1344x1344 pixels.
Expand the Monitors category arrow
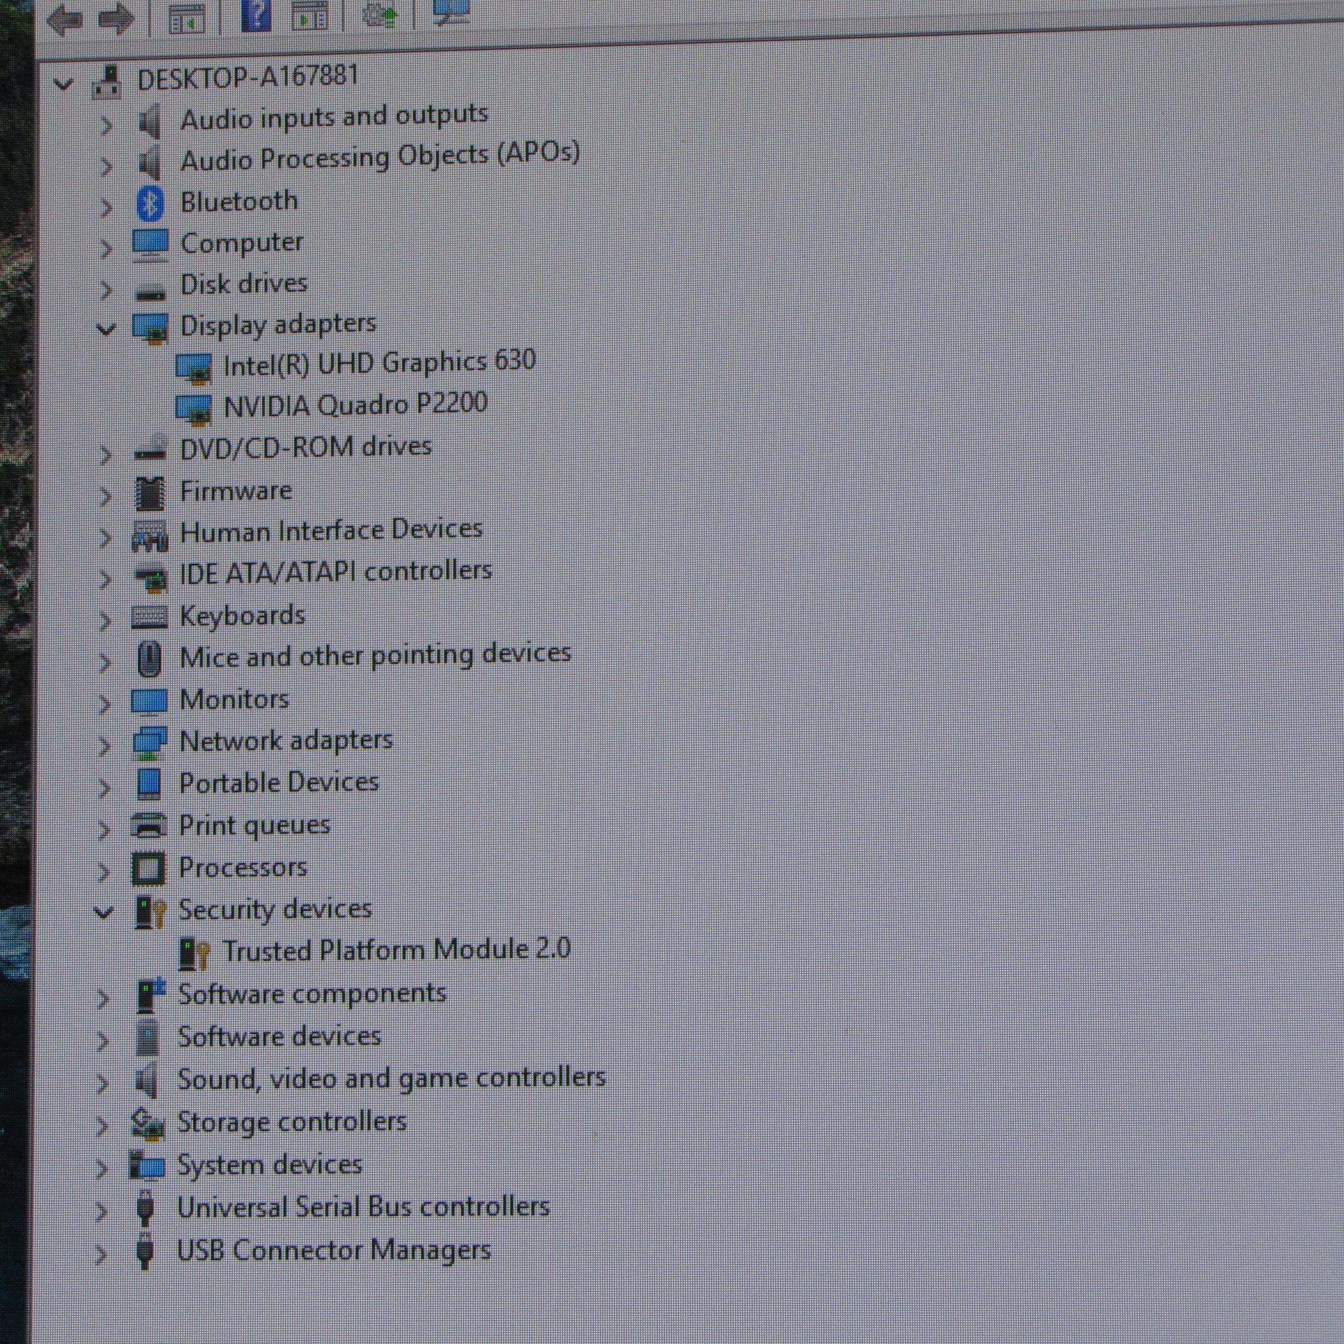pos(104,704)
